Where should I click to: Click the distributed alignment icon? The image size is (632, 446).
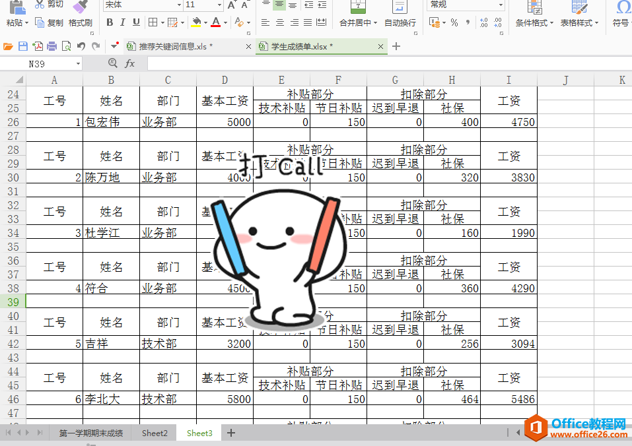[x=322, y=22]
